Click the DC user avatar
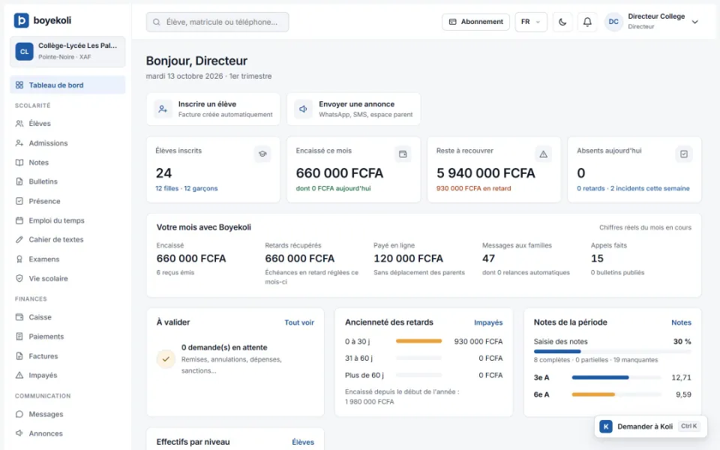Viewport: 720px width, 450px height. [613, 22]
